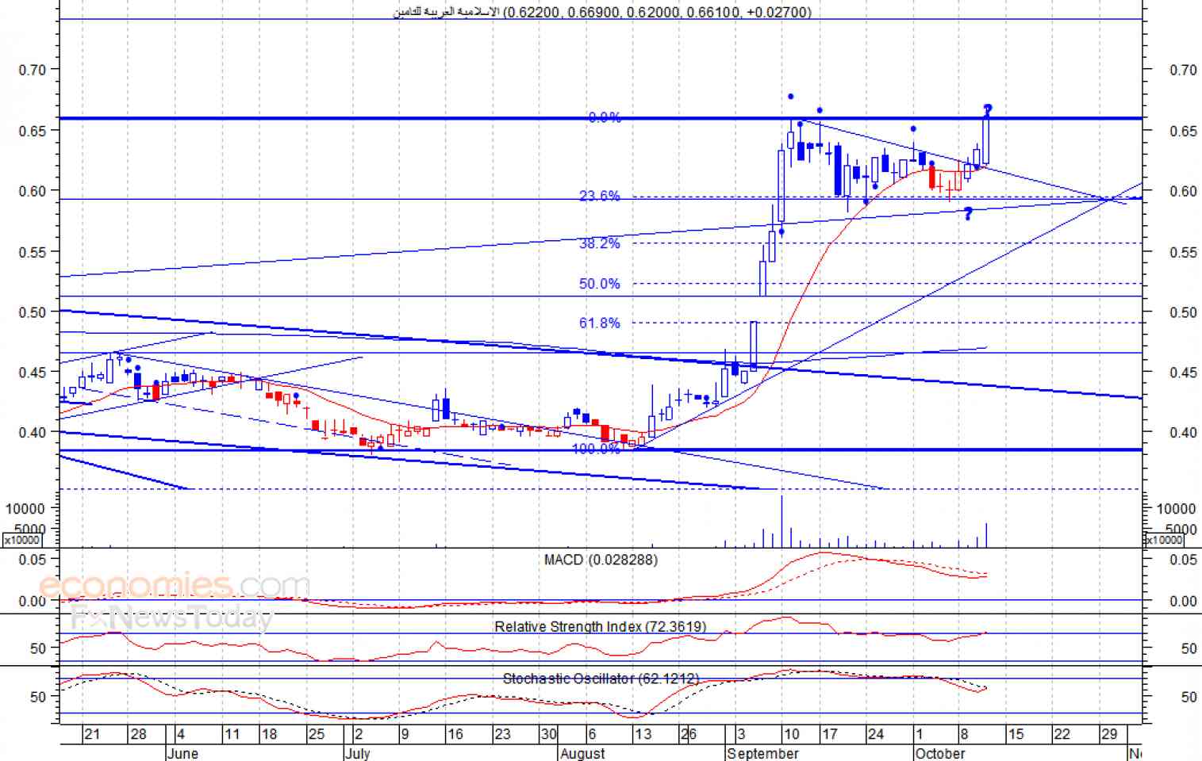Image resolution: width=1202 pixels, height=761 pixels.
Task: Click the July month label
Action: point(358,753)
